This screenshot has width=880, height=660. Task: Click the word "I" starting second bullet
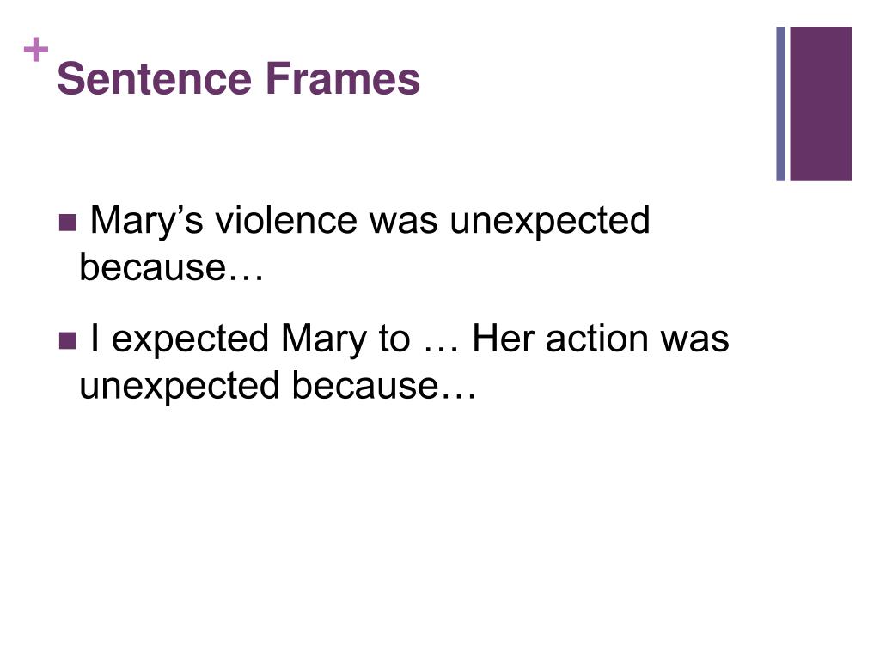tap(95, 339)
